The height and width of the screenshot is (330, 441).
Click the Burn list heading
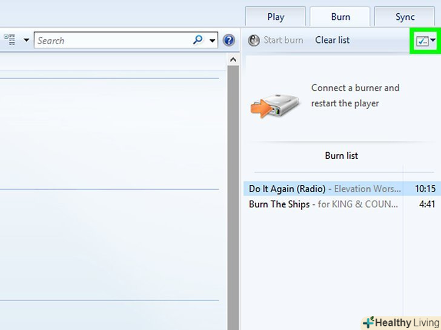point(341,156)
